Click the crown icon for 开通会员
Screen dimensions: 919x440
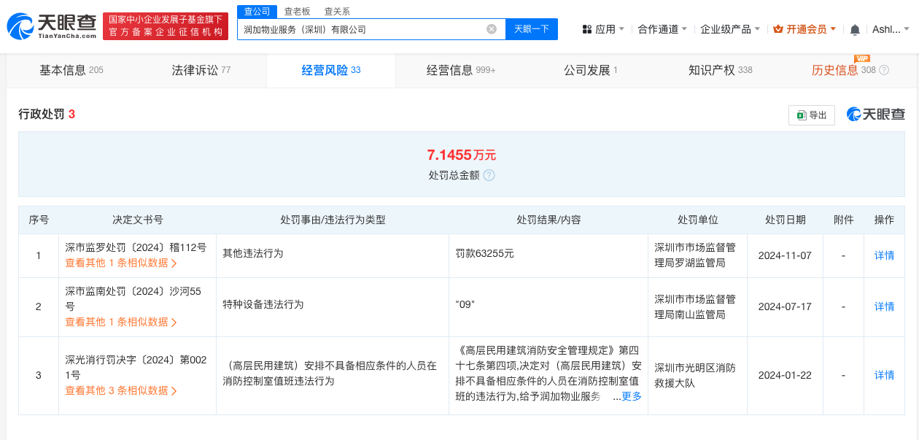pyautogui.click(x=778, y=29)
